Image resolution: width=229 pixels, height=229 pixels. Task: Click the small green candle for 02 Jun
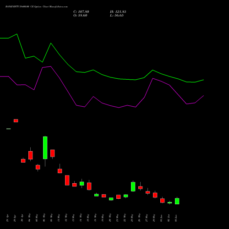pyautogui.click(x=170, y=202)
